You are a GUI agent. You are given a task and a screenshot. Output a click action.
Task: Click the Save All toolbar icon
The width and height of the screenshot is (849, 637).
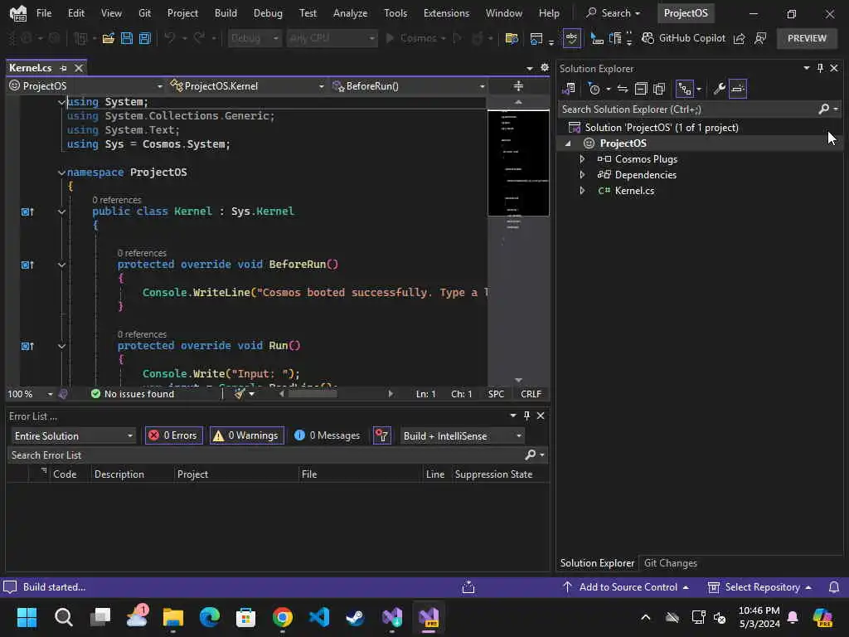pos(144,38)
